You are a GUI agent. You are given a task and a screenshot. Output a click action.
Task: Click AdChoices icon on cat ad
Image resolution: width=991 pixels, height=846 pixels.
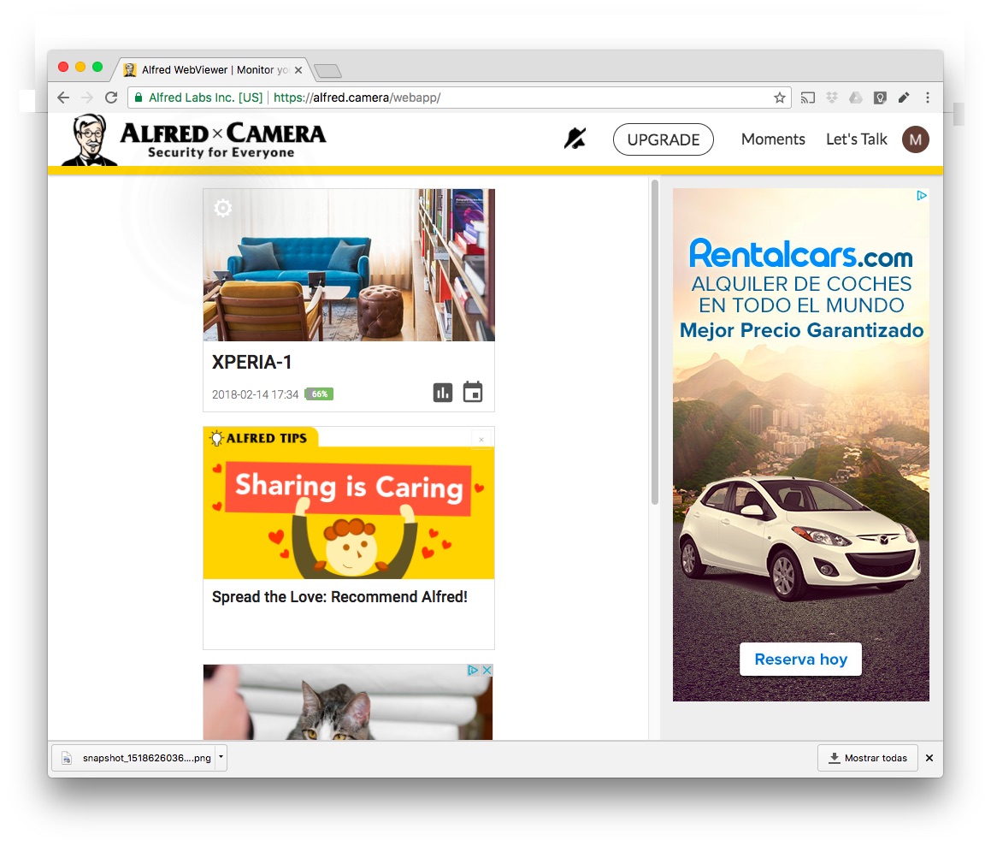(473, 671)
